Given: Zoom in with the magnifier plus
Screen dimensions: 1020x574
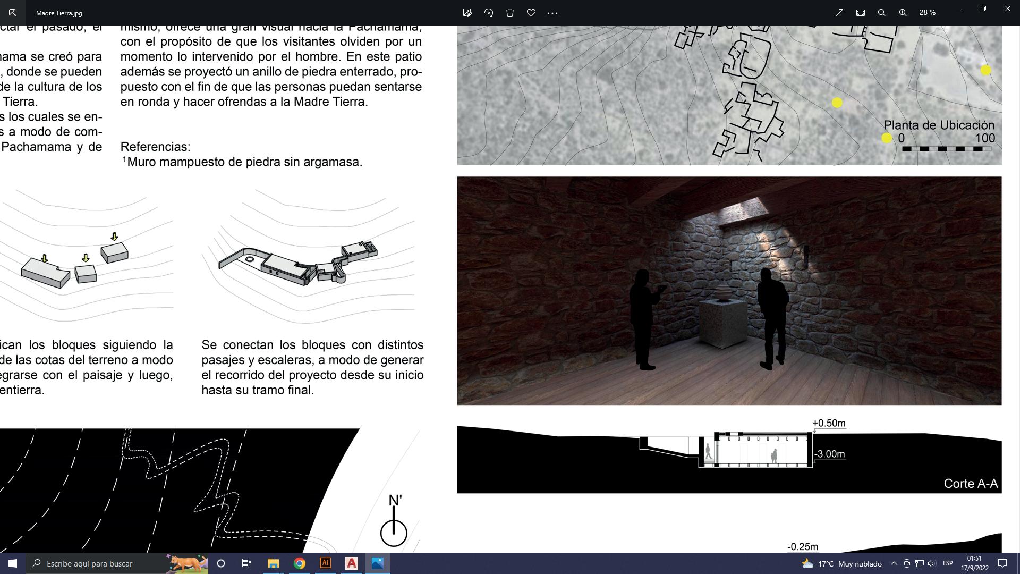Looking at the screenshot, I should click(903, 13).
